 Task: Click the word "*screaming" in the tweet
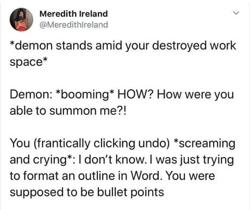(204, 144)
